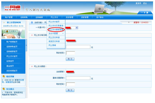Click the 在线提问 online question button

pos(11,31)
